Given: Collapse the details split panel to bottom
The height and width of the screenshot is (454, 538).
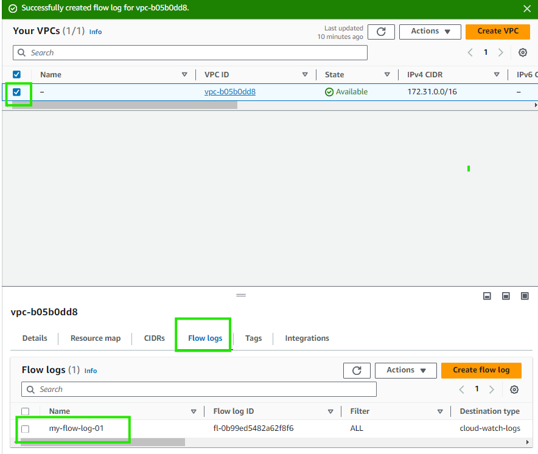Looking at the screenshot, I should pyautogui.click(x=487, y=296).
